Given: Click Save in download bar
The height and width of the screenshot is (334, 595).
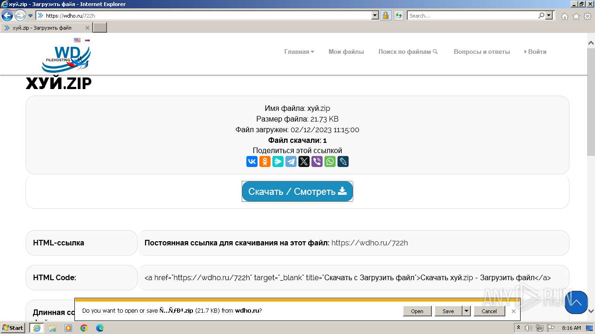Looking at the screenshot, I should pos(448,311).
